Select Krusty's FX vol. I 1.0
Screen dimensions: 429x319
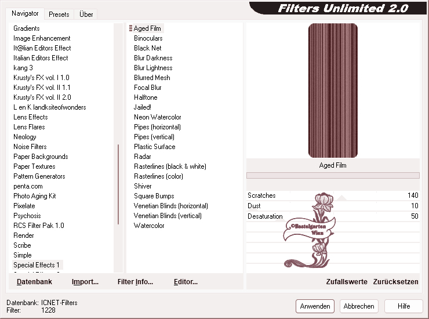[41, 78]
